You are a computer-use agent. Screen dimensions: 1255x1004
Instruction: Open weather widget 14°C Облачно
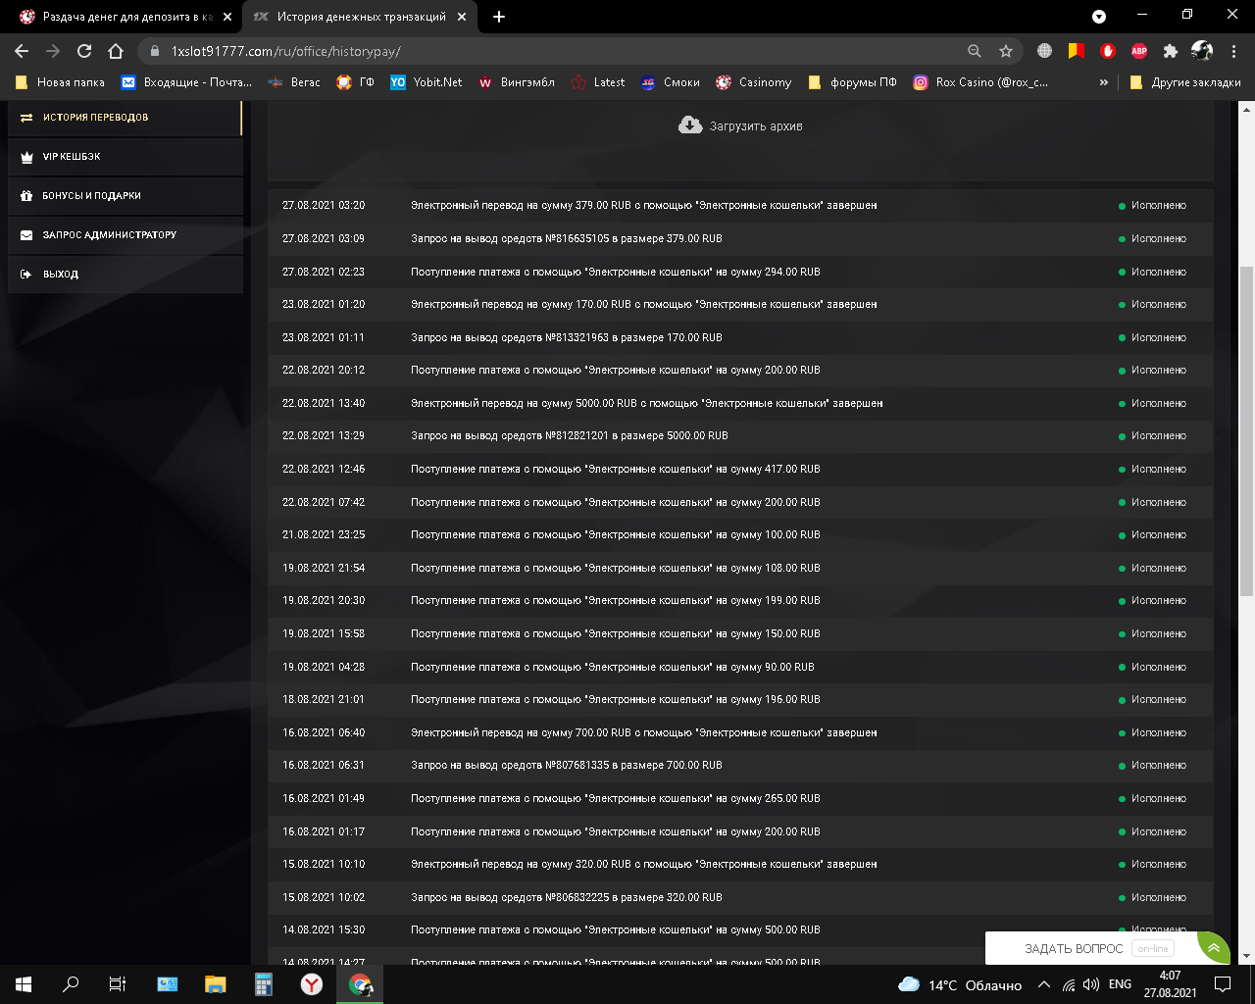pos(960,984)
